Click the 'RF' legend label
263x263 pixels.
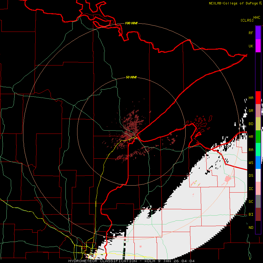(251, 33)
